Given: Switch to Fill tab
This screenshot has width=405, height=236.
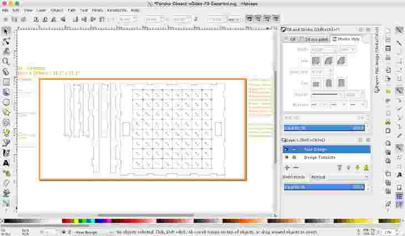Looking at the screenshot, I should [x=290, y=39].
